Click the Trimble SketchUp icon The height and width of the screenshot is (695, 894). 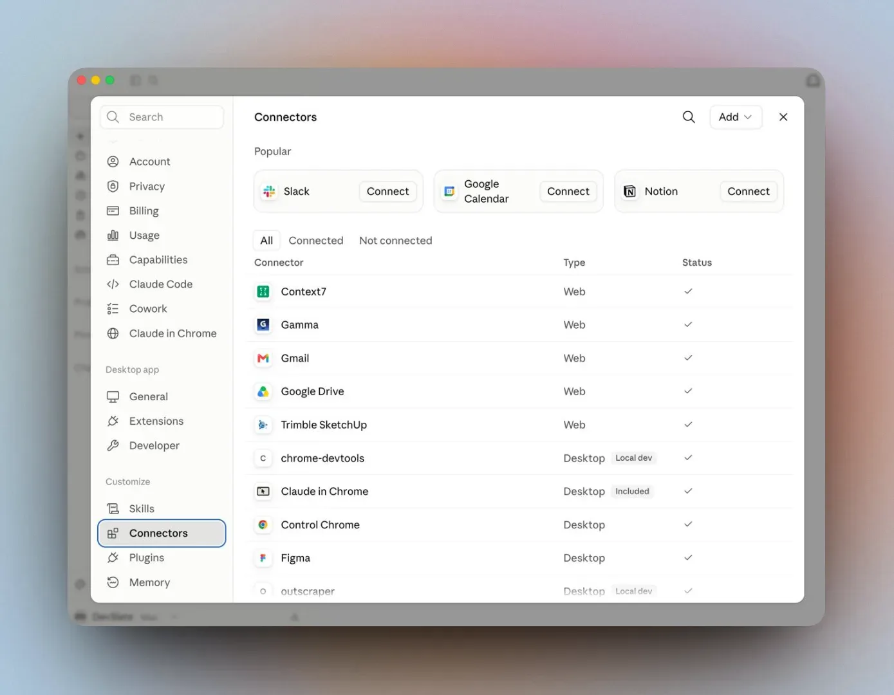tap(263, 425)
